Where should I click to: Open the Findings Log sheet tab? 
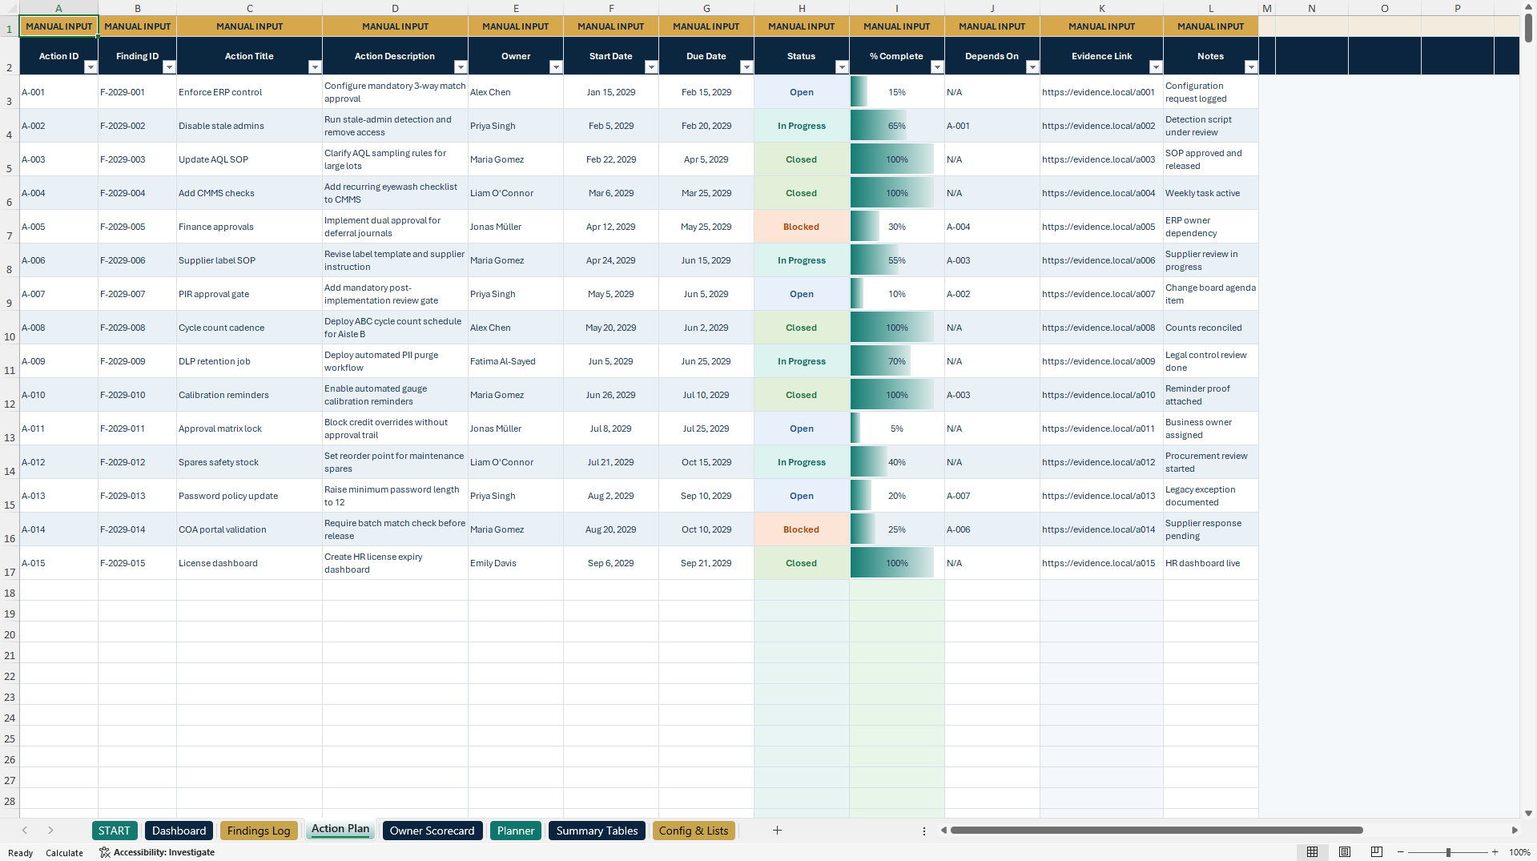259,831
